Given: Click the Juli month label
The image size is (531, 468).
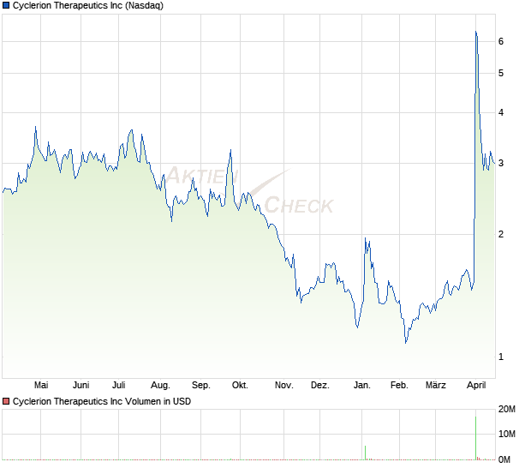Looking at the screenshot, I should (119, 386).
